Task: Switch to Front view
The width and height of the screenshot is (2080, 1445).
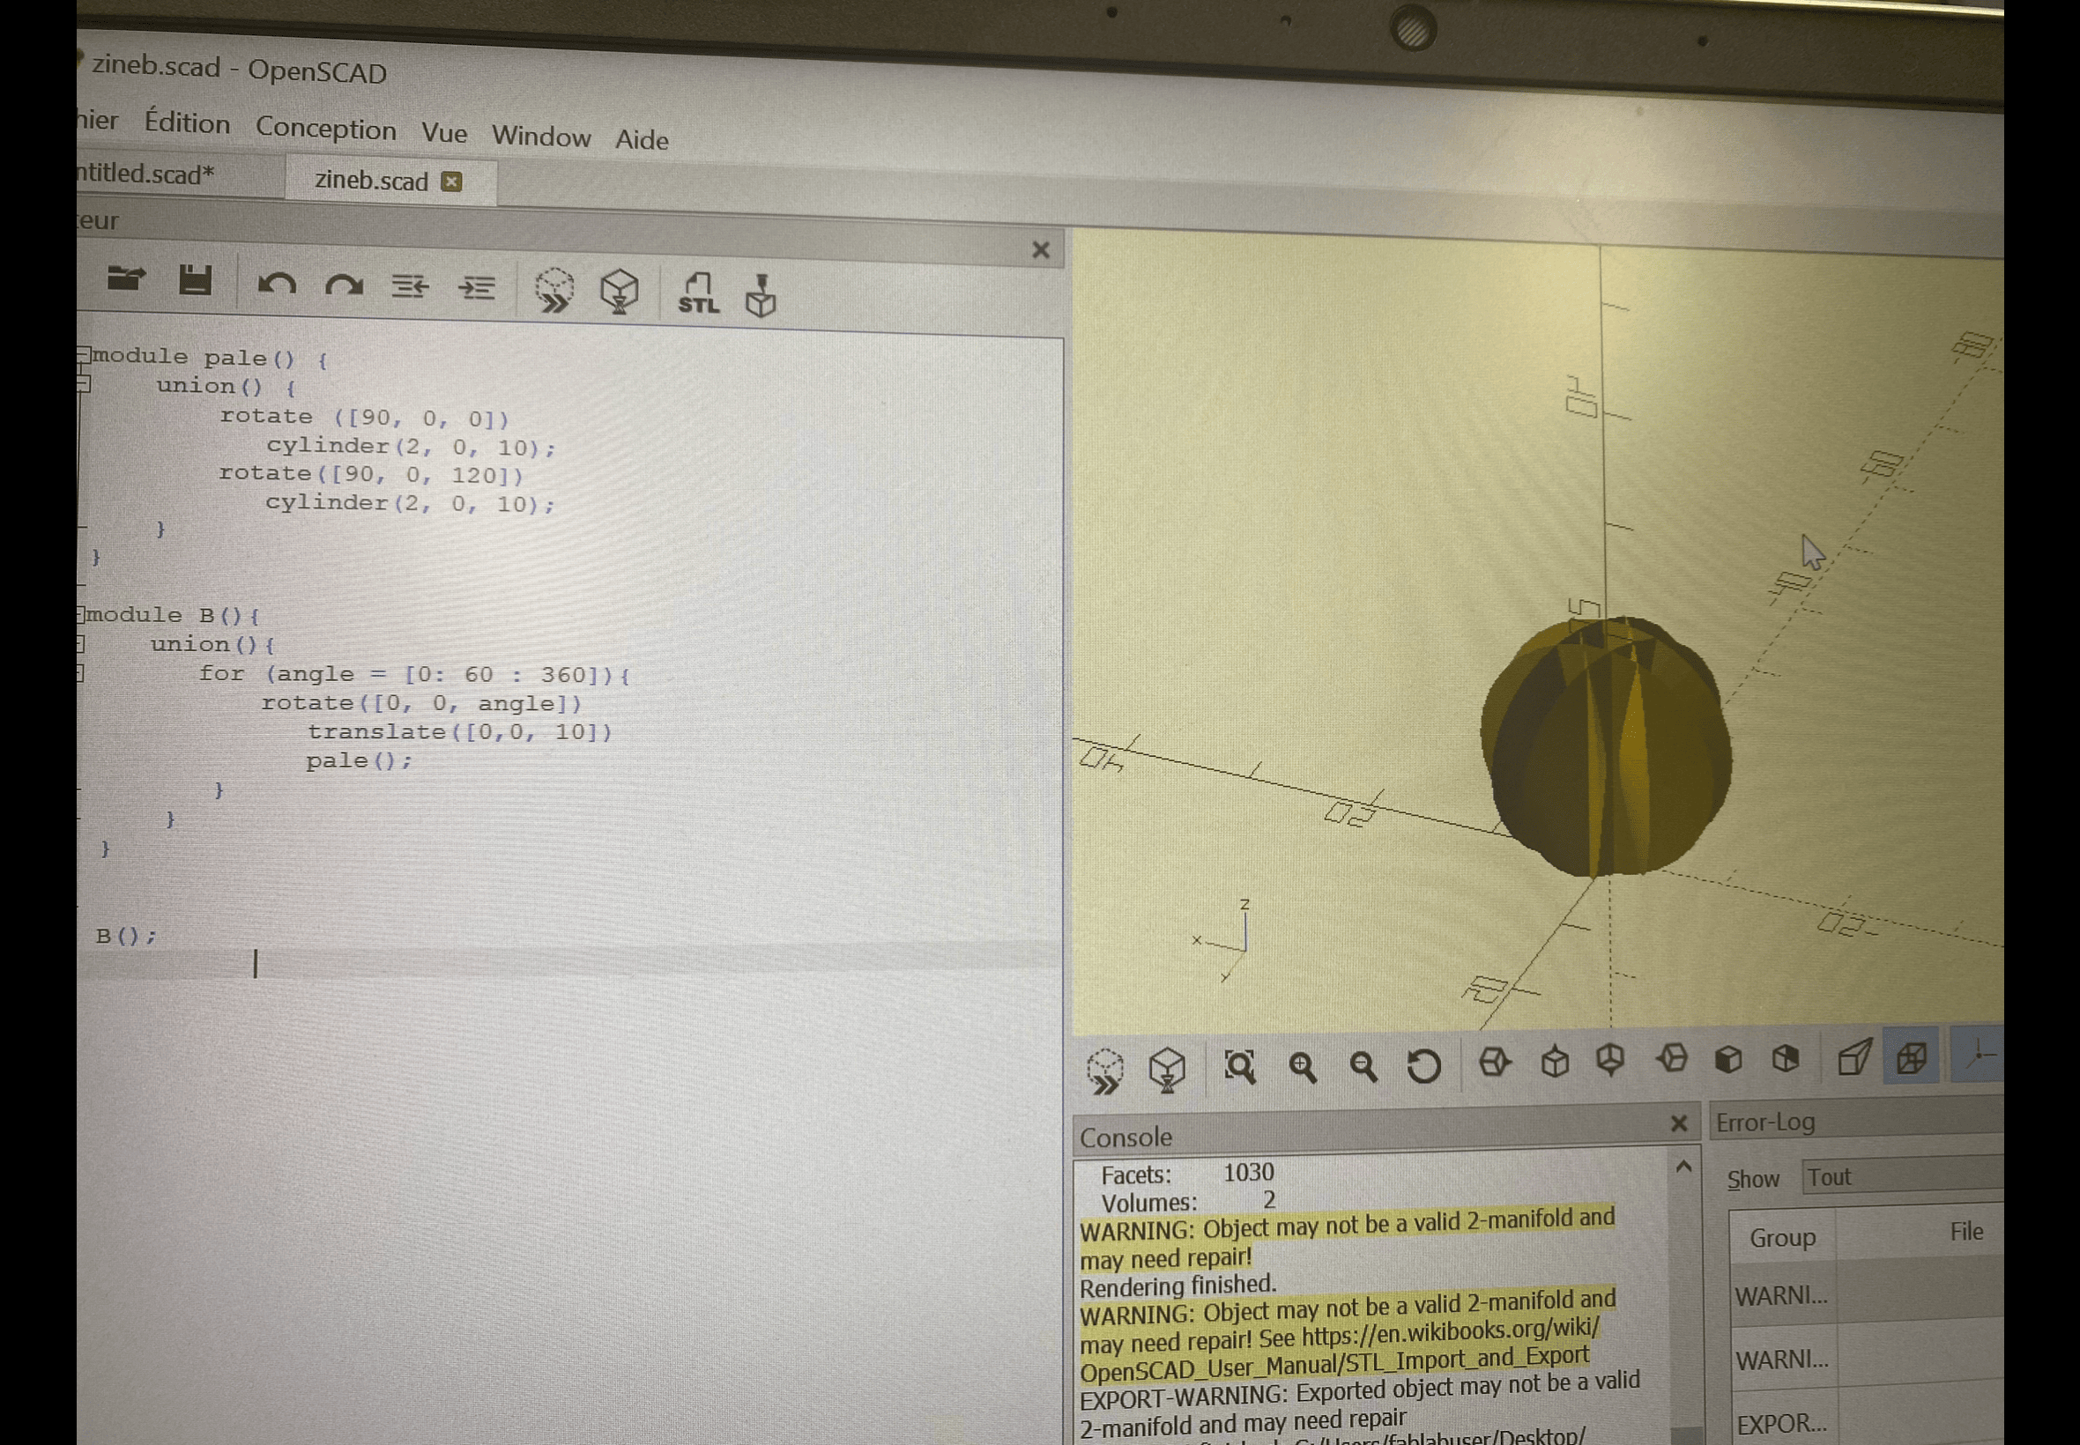Action: [1728, 1057]
